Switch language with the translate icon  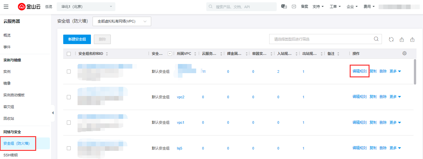[x=284, y=7]
